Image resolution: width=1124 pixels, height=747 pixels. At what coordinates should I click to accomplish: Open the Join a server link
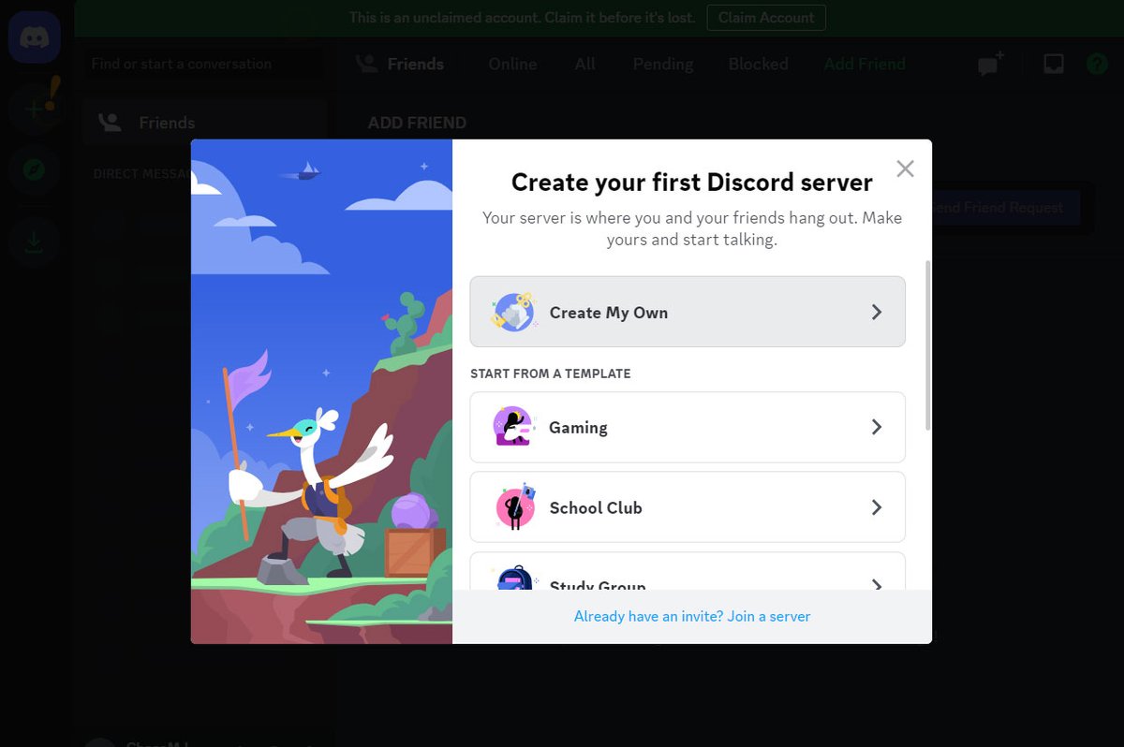[x=766, y=616]
